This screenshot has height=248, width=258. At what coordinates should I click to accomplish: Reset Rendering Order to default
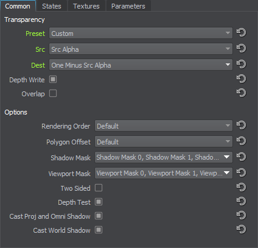[241, 125]
